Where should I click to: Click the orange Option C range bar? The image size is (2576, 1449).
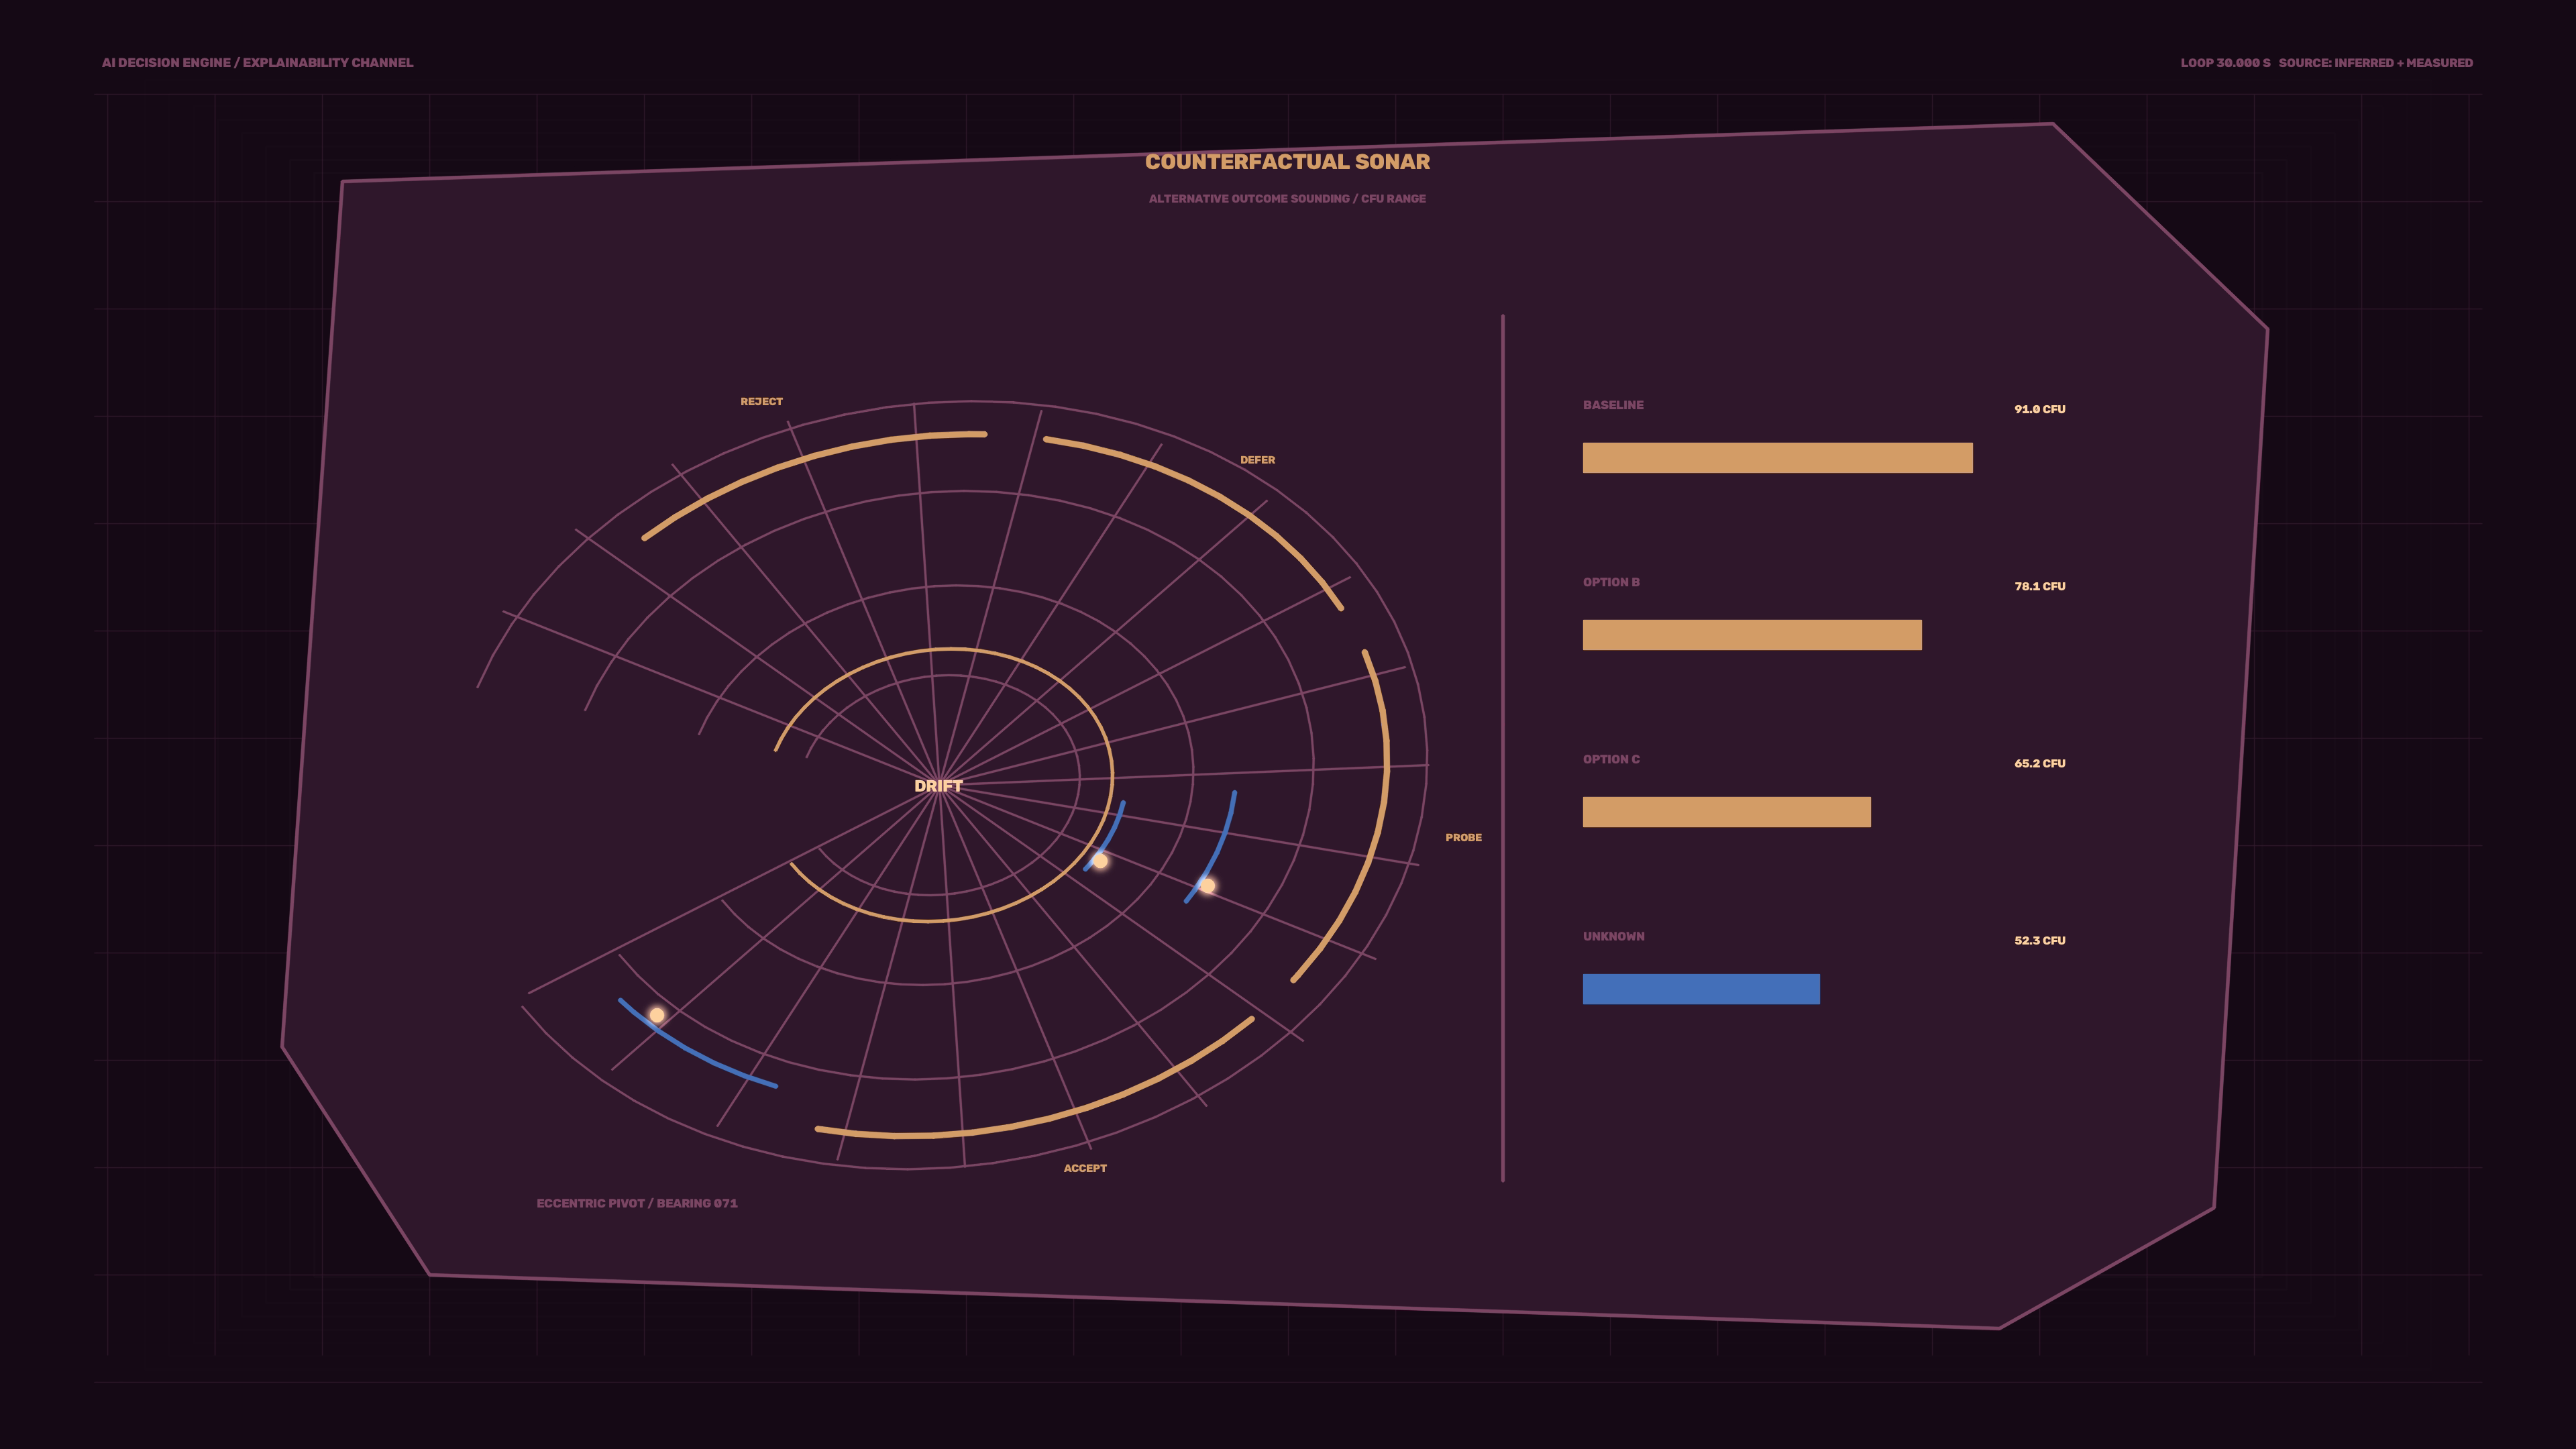[1726, 812]
